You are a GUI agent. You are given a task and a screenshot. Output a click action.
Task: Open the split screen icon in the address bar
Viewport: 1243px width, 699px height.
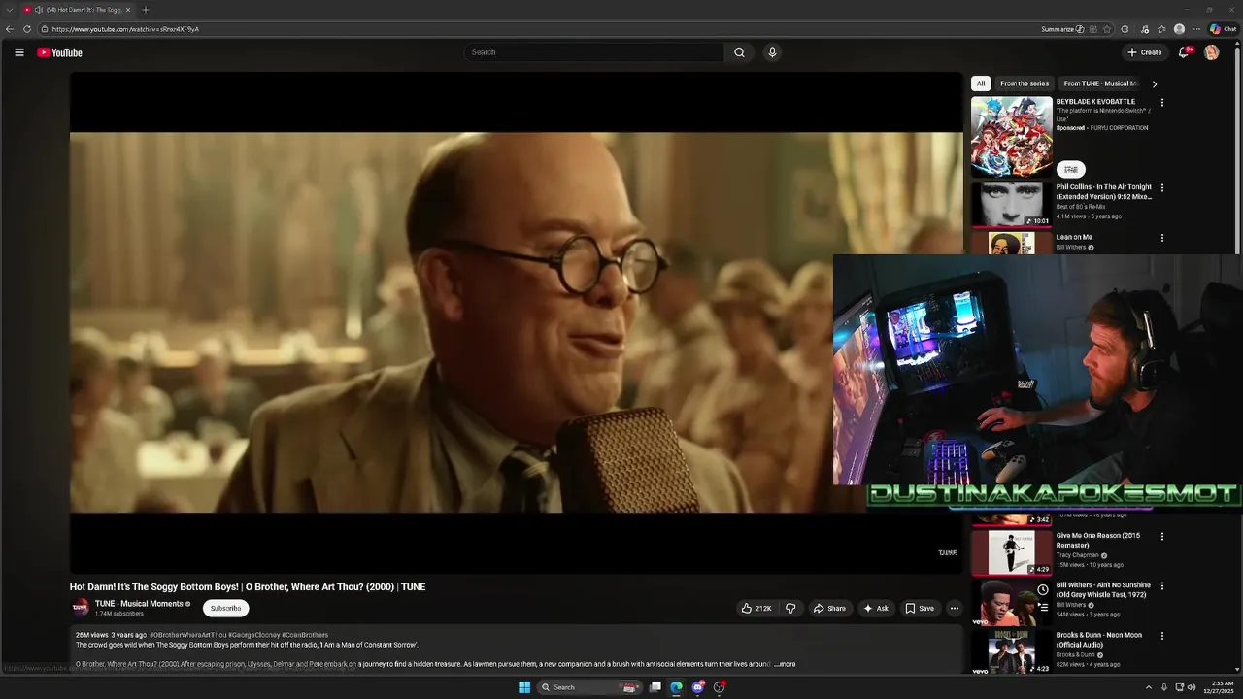pos(1093,29)
